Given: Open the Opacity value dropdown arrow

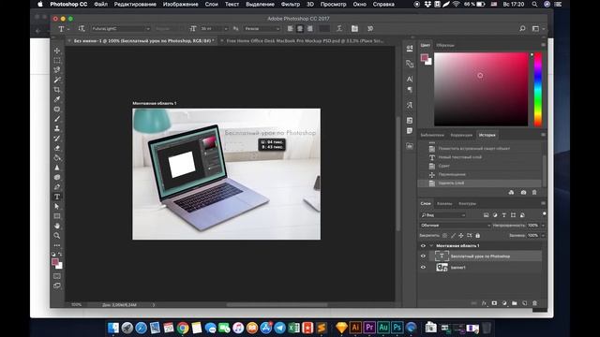Looking at the screenshot, I should tap(544, 226).
